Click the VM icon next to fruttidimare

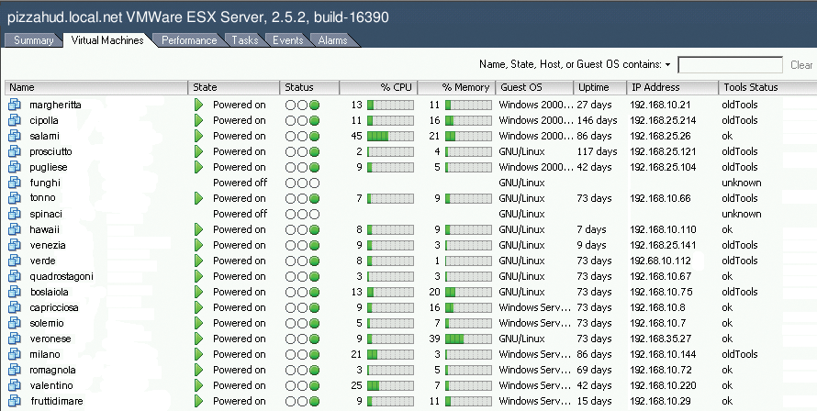click(15, 401)
